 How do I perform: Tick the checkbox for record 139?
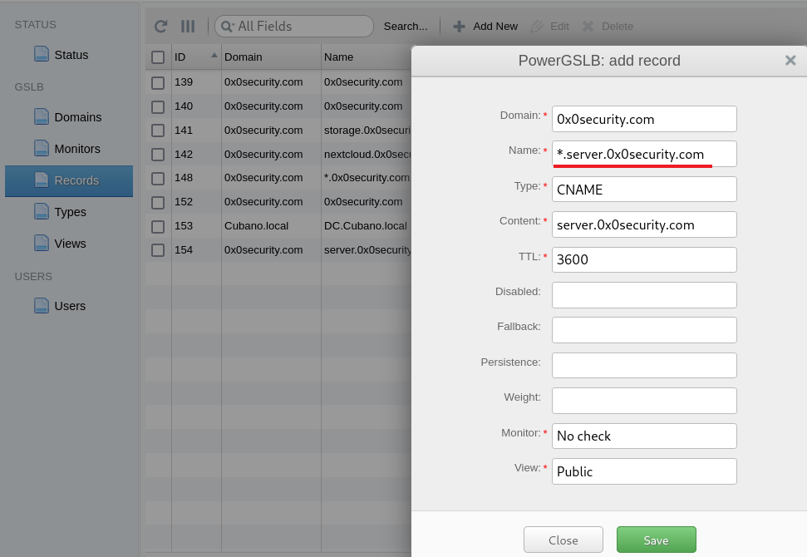(x=158, y=82)
